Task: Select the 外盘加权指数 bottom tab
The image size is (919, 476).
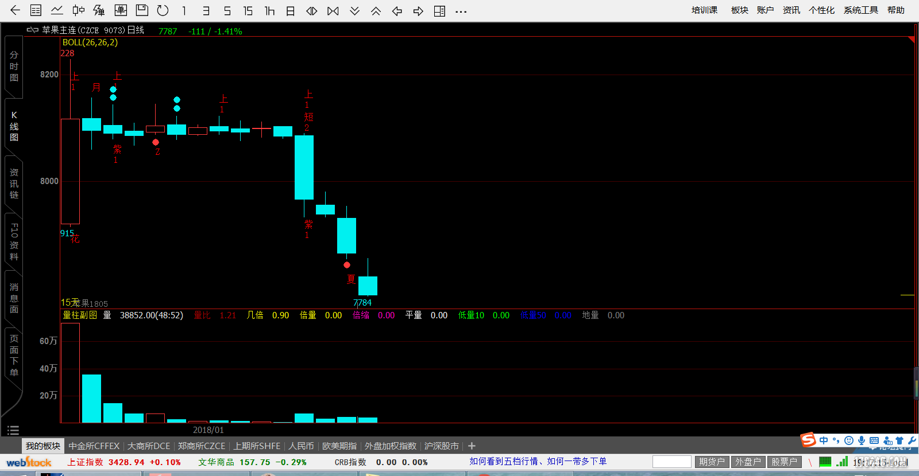Action: 391,446
